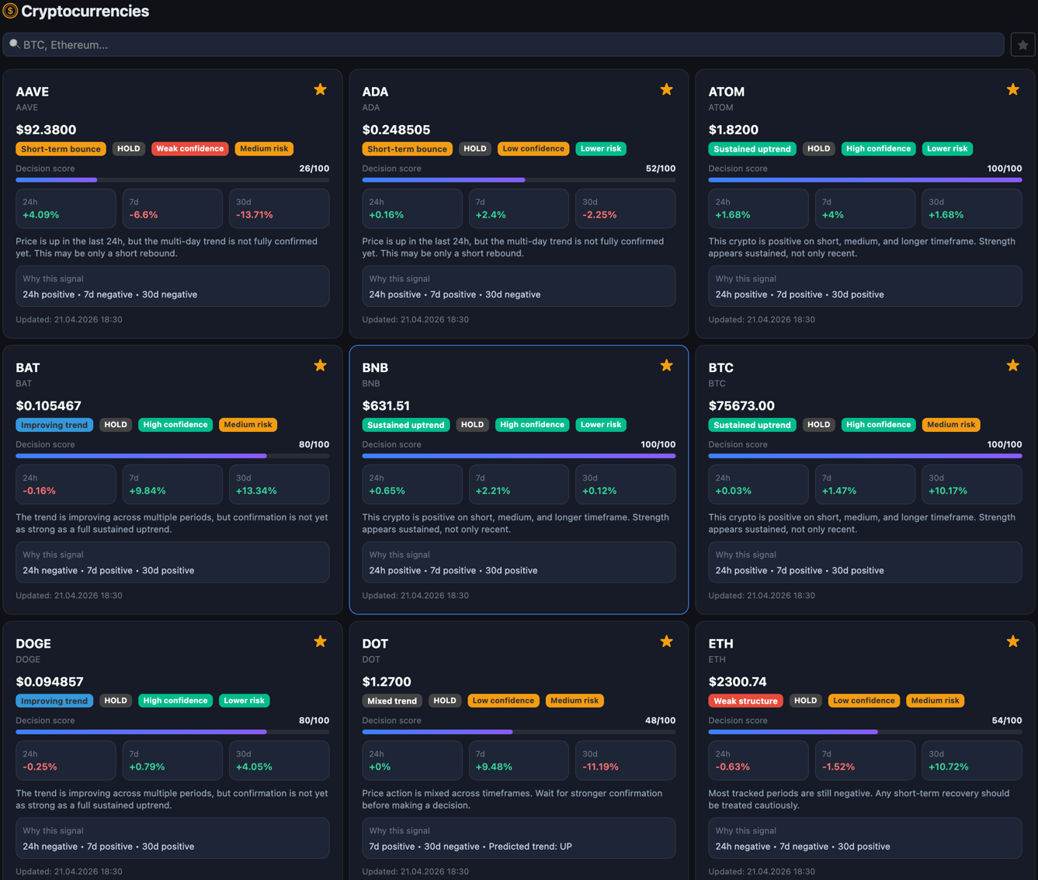Click the Medium risk badge on BTC
Viewport: 1038px width, 880px height.
[951, 425]
